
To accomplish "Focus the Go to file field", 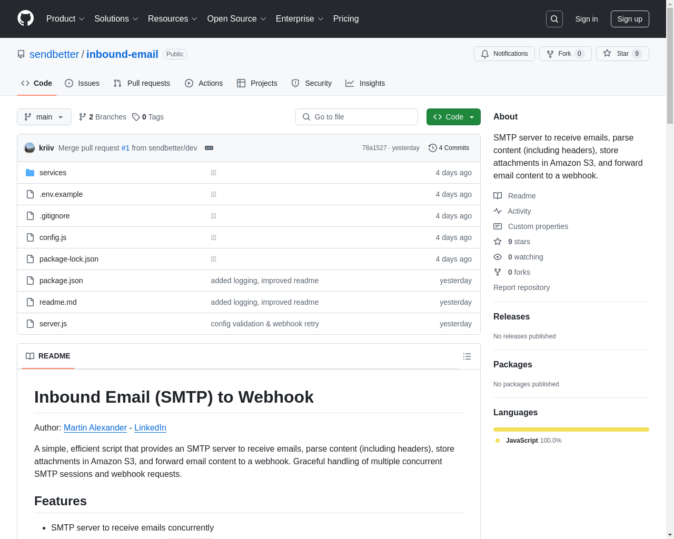I will [x=356, y=117].
